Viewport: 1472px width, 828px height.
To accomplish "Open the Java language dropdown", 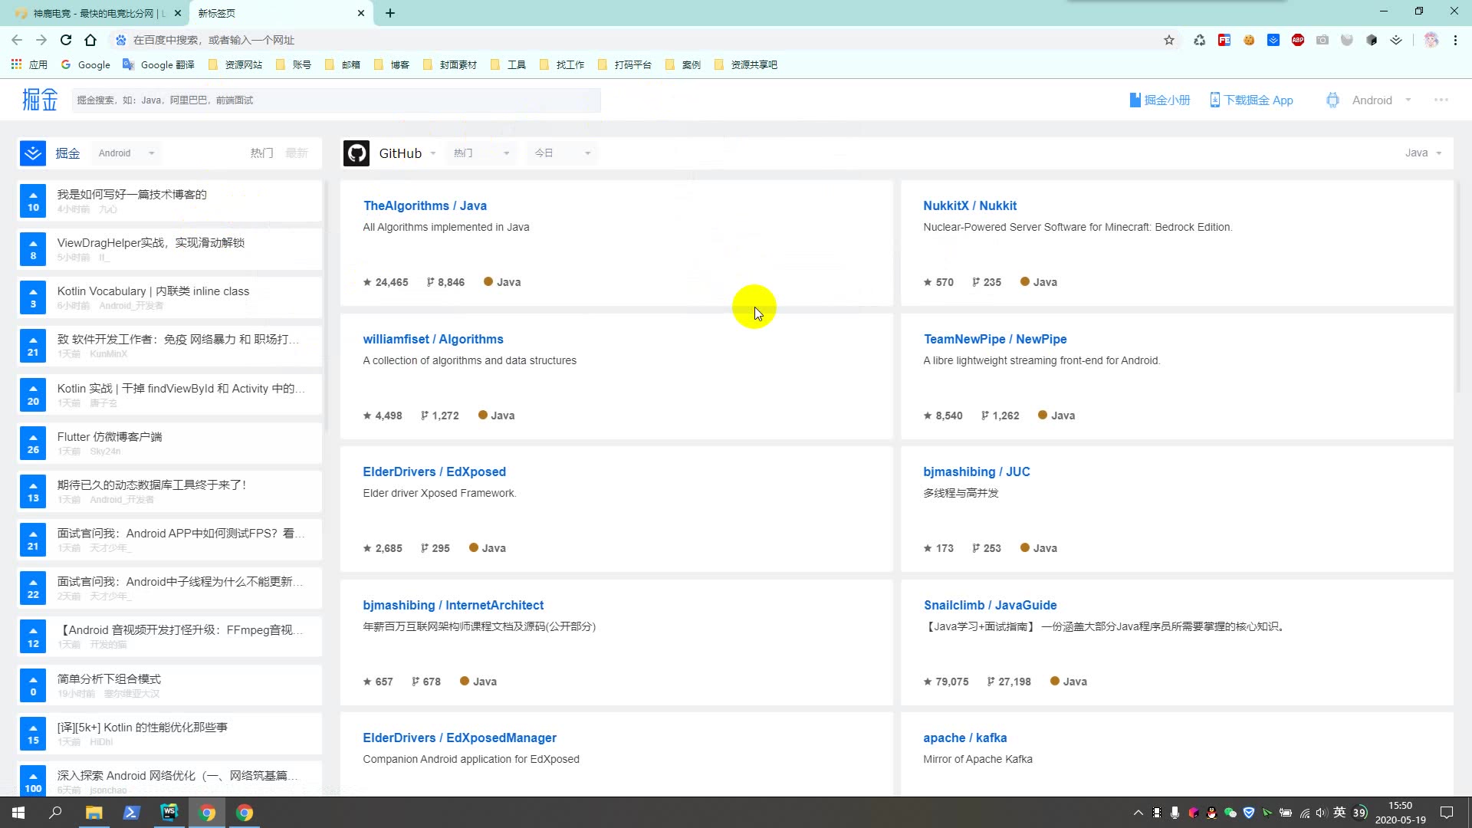I will (x=1423, y=153).
